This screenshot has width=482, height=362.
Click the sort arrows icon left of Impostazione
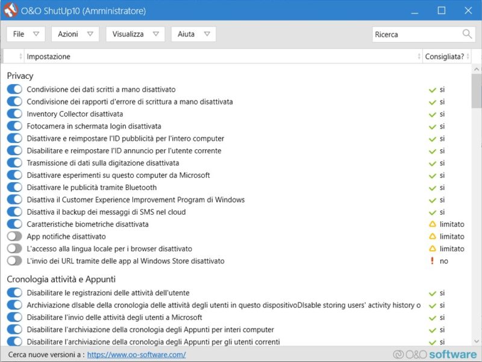(20, 57)
